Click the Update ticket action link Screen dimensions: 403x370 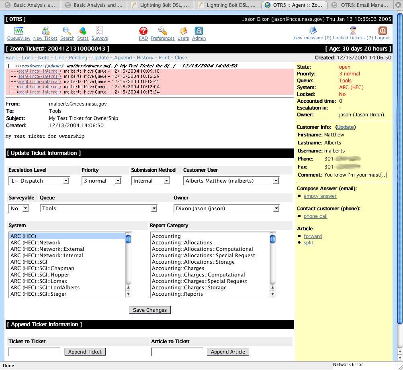tap(100, 58)
